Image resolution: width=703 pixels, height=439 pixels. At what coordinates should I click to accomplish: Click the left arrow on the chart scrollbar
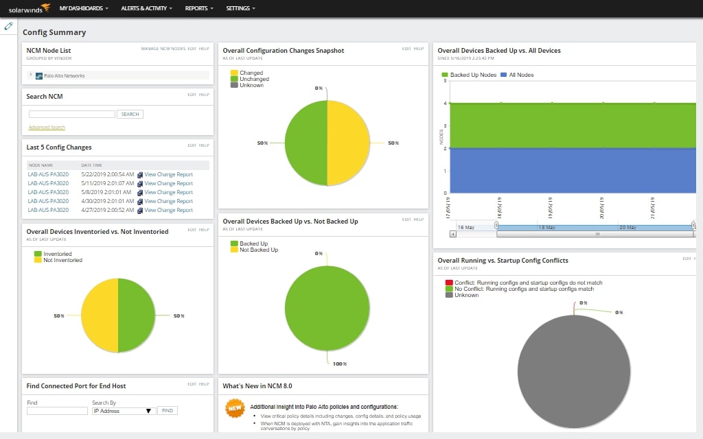tap(452, 233)
